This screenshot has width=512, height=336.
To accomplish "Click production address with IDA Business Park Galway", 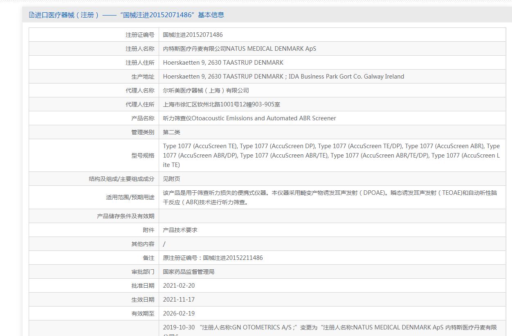I will click(x=283, y=77).
